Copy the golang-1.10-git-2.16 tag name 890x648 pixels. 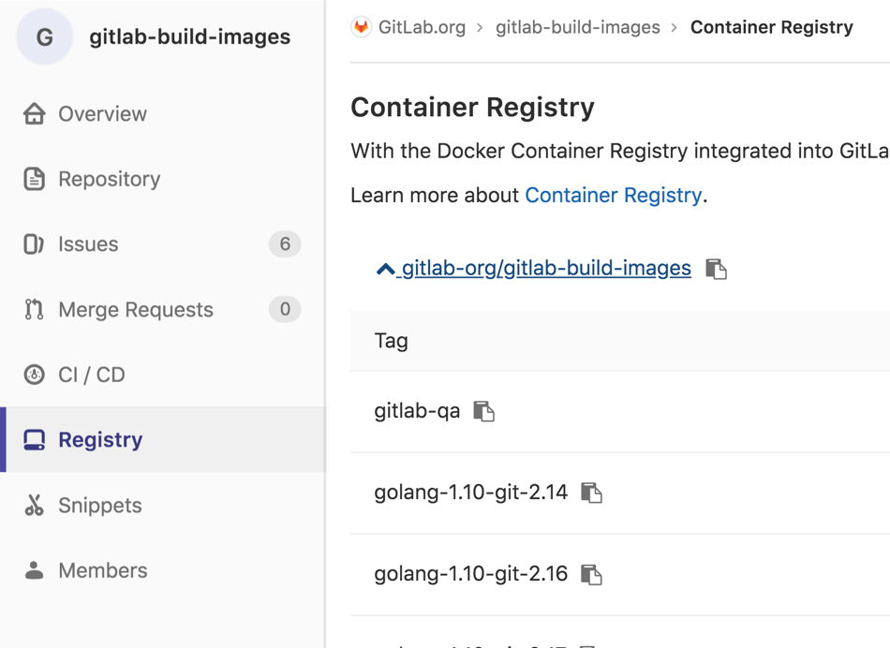tap(591, 573)
